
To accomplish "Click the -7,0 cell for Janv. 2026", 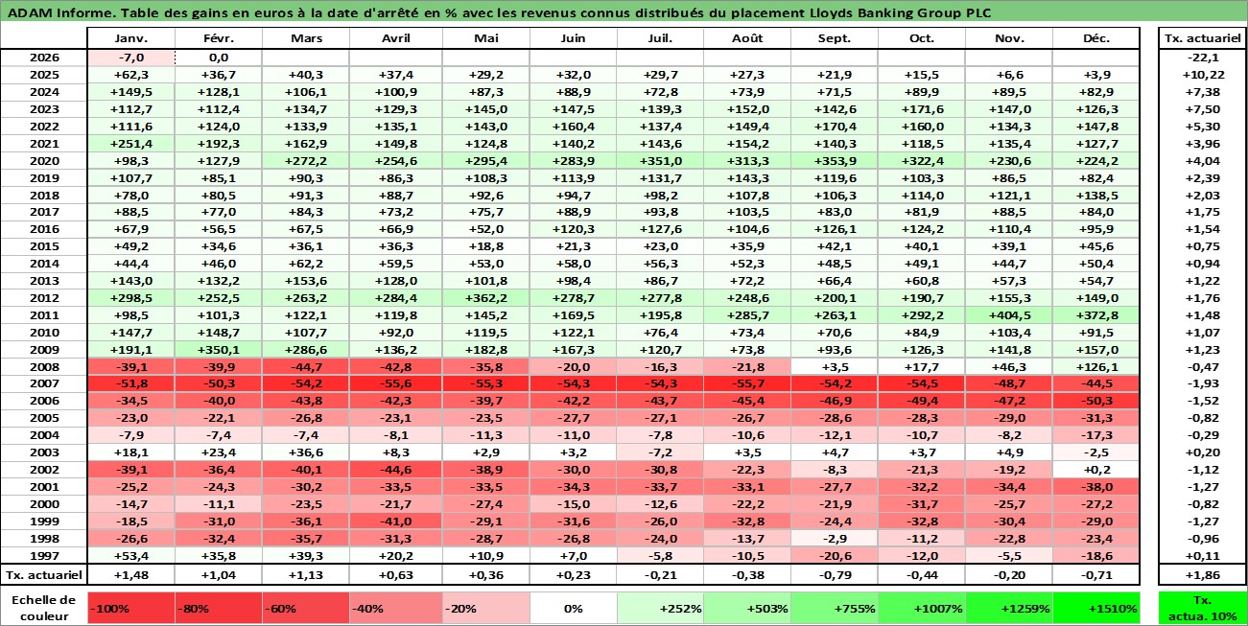I will click(130, 58).
